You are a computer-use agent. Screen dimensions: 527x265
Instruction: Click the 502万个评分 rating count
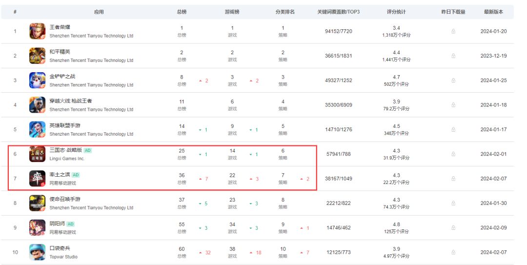click(x=396, y=84)
